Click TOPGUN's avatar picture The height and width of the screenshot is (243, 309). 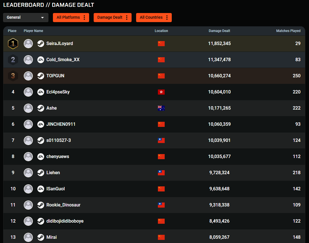coord(28,76)
